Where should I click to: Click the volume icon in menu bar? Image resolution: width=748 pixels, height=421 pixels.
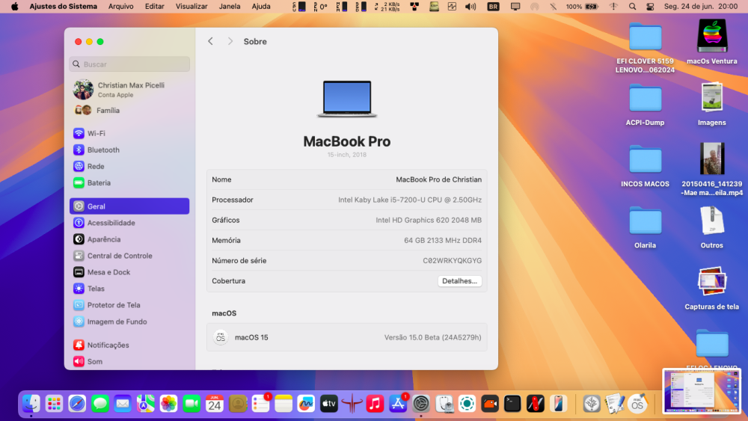tap(470, 6)
